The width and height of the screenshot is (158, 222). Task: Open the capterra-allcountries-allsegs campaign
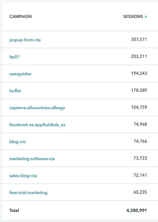pyautogui.click(x=37, y=108)
